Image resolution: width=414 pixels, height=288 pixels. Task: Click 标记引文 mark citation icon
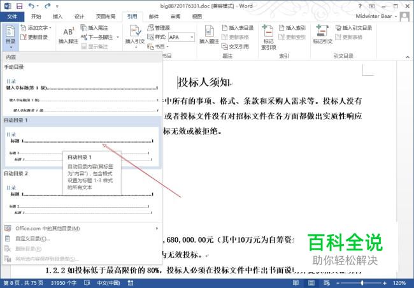322,31
